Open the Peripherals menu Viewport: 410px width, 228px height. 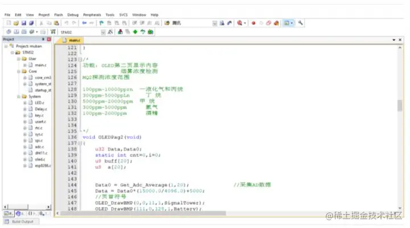coord(92,15)
